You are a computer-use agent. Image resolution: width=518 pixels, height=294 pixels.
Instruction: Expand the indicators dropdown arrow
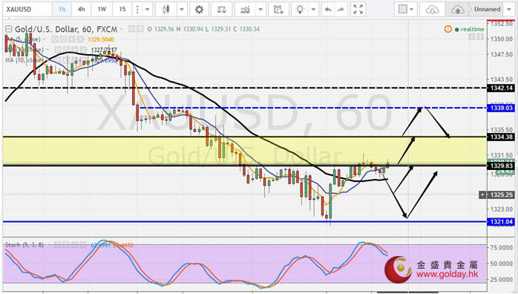tap(260, 9)
